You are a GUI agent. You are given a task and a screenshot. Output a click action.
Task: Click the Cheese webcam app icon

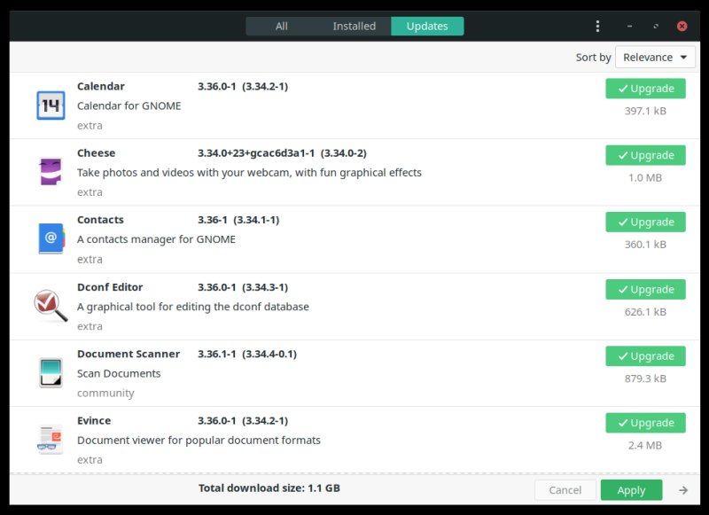pyautogui.click(x=51, y=172)
